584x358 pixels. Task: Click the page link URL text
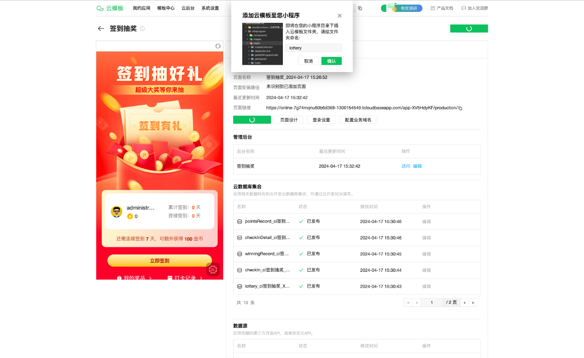(362, 108)
